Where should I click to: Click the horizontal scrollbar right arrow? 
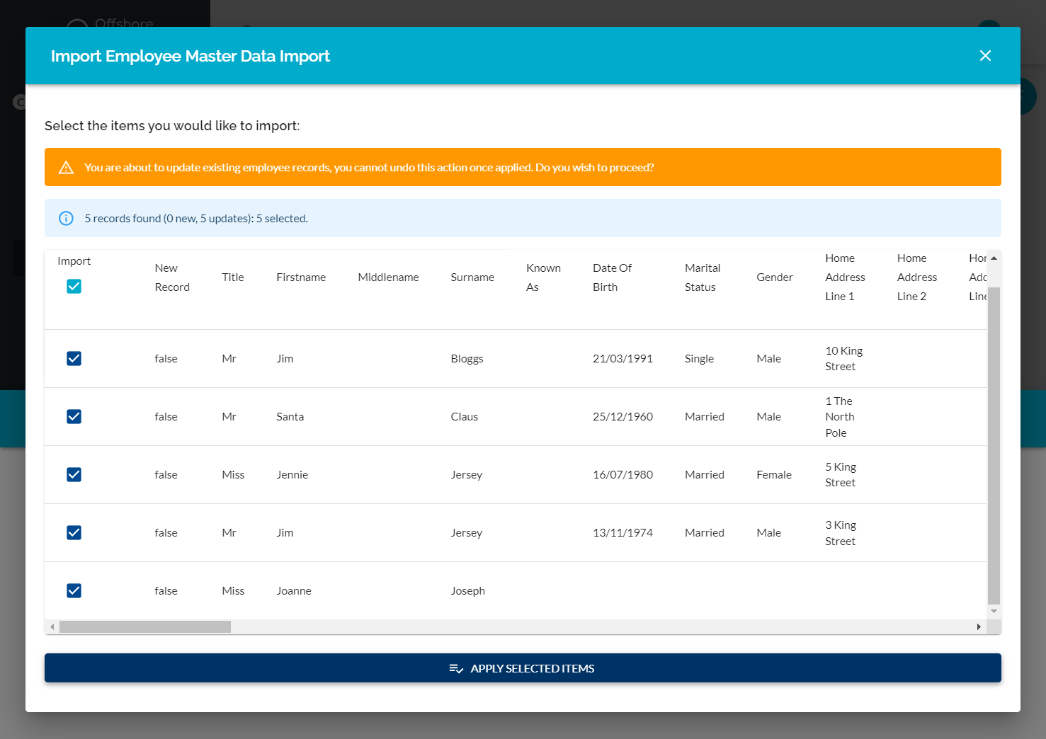coord(979,627)
